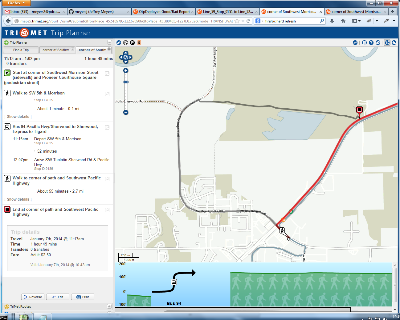Viewport: 400px width, 320px height.
Task: Click the bus icon on elevation chart
Action: pos(174,282)
